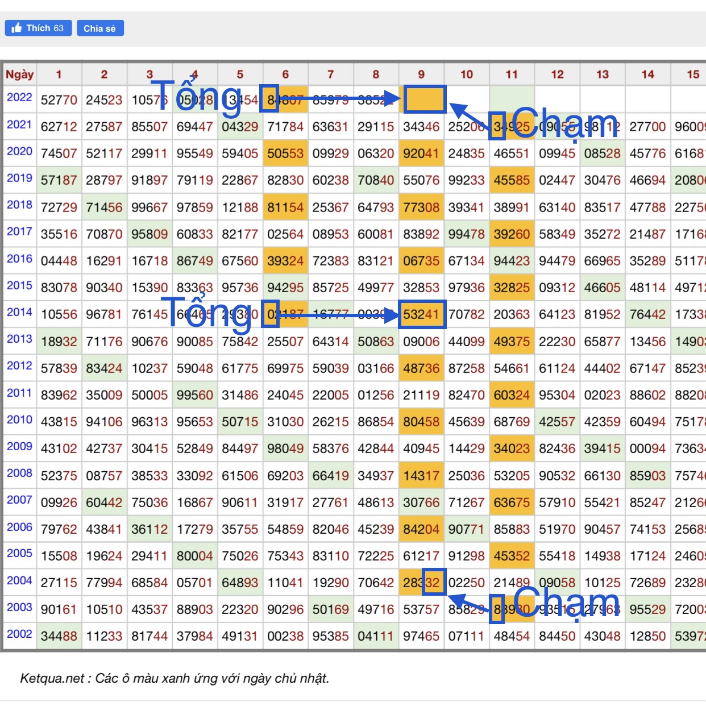This screenshot has width=706, height=706.
Task: Open the 2014 year link
Action: pyautogui.click(x=19, y=312)
